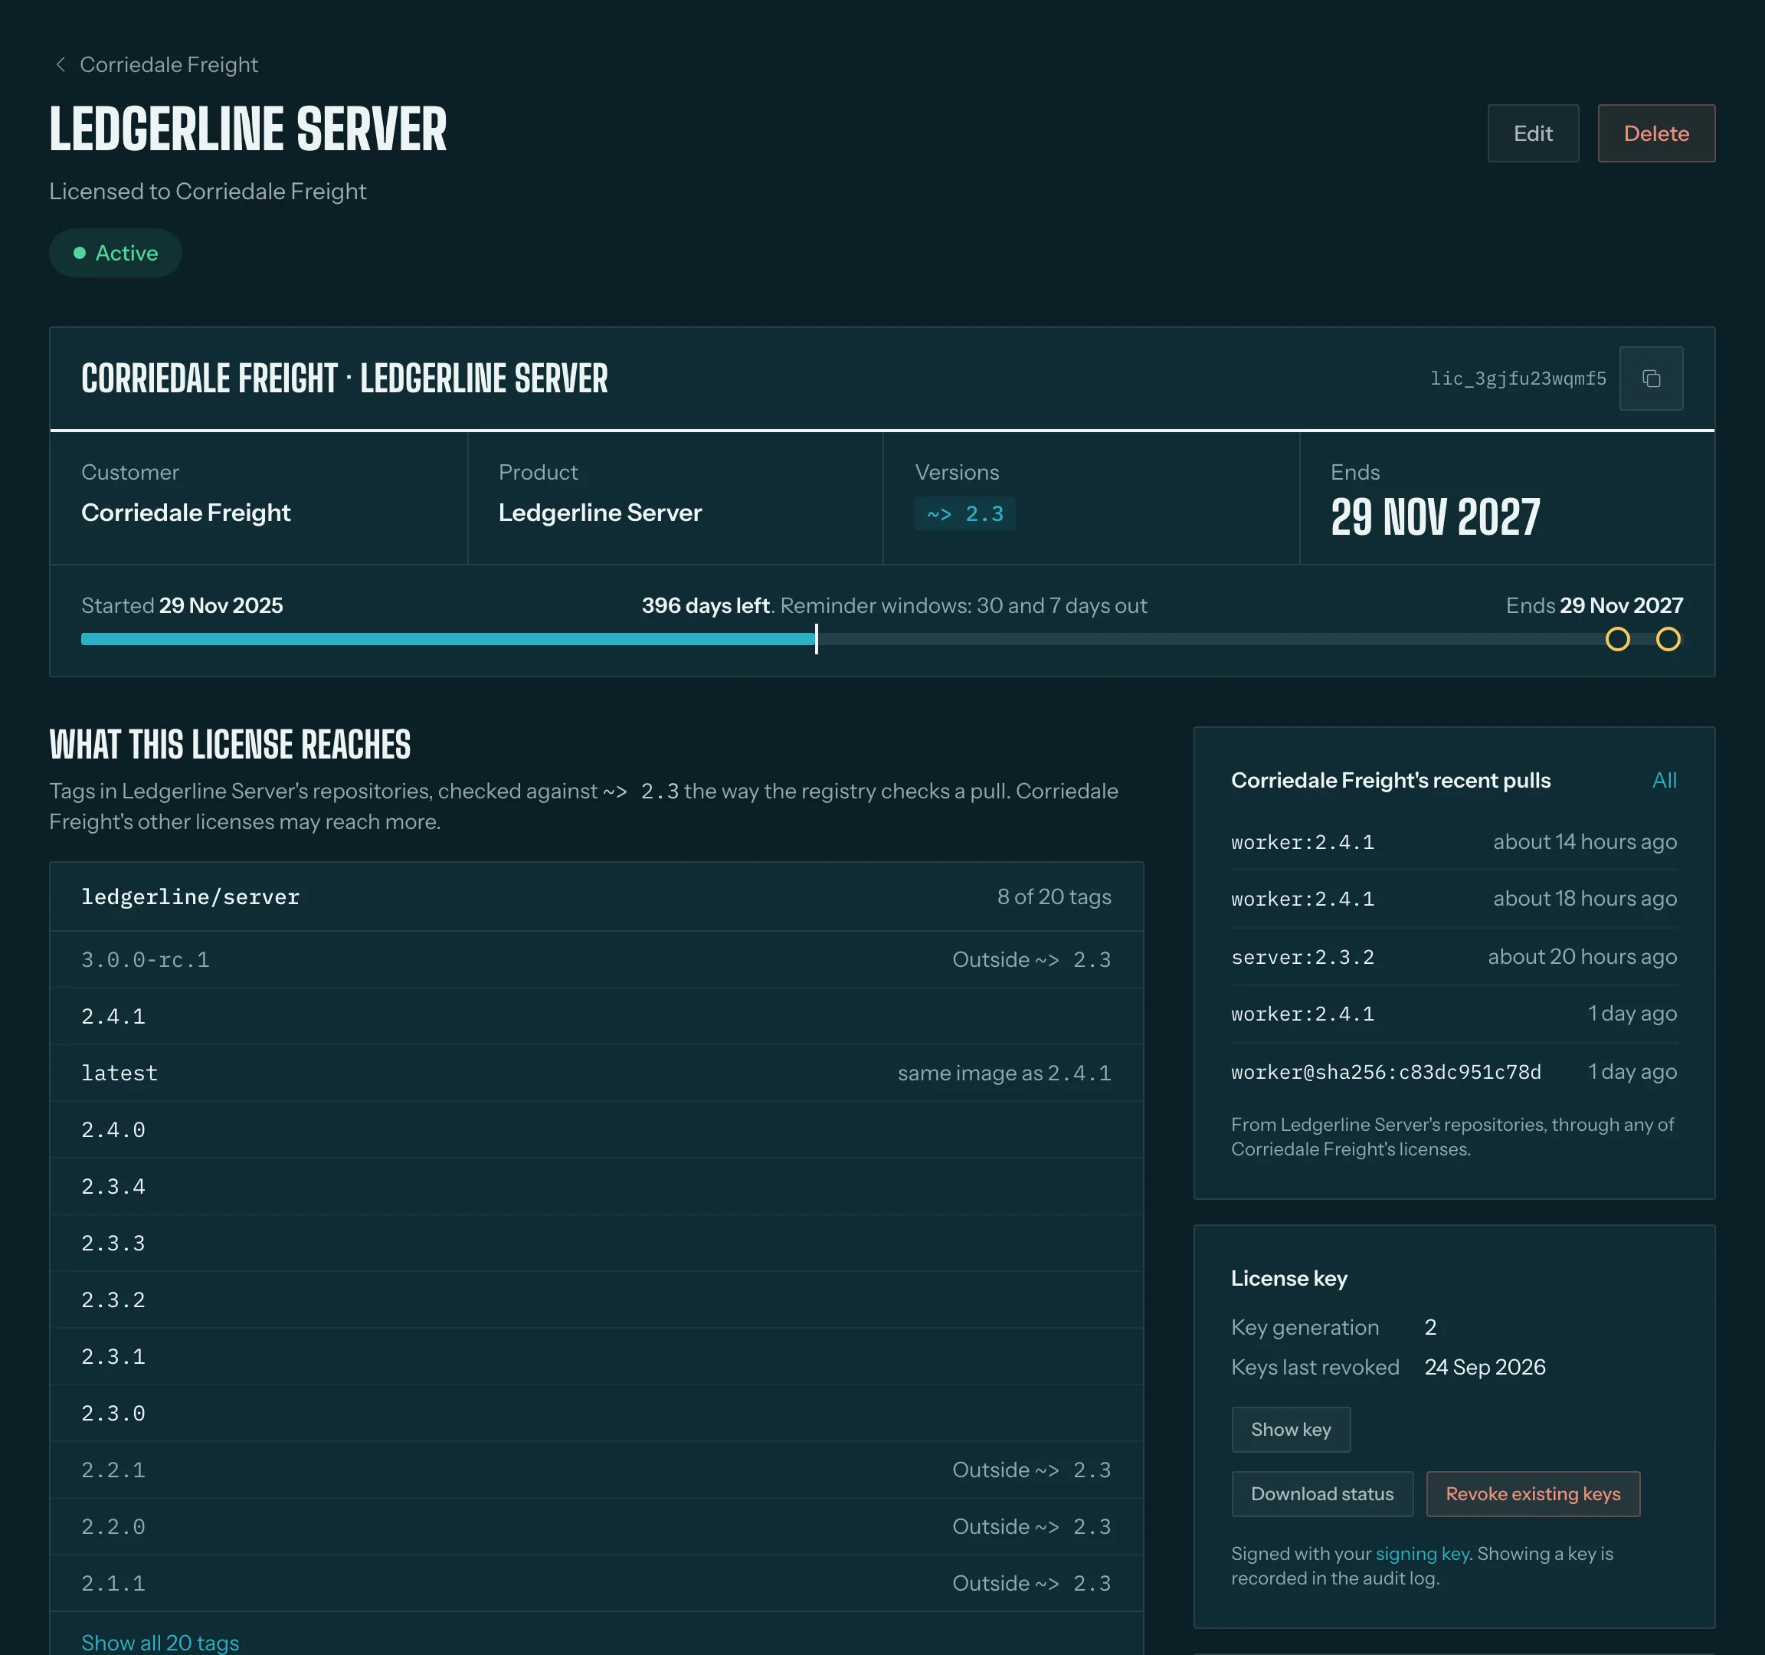
Task: Select tag 2.3.1
Action: (x=597, y=1357)
